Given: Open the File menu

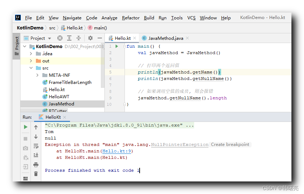Looking at the screenshot, I should tap(28, 18).
